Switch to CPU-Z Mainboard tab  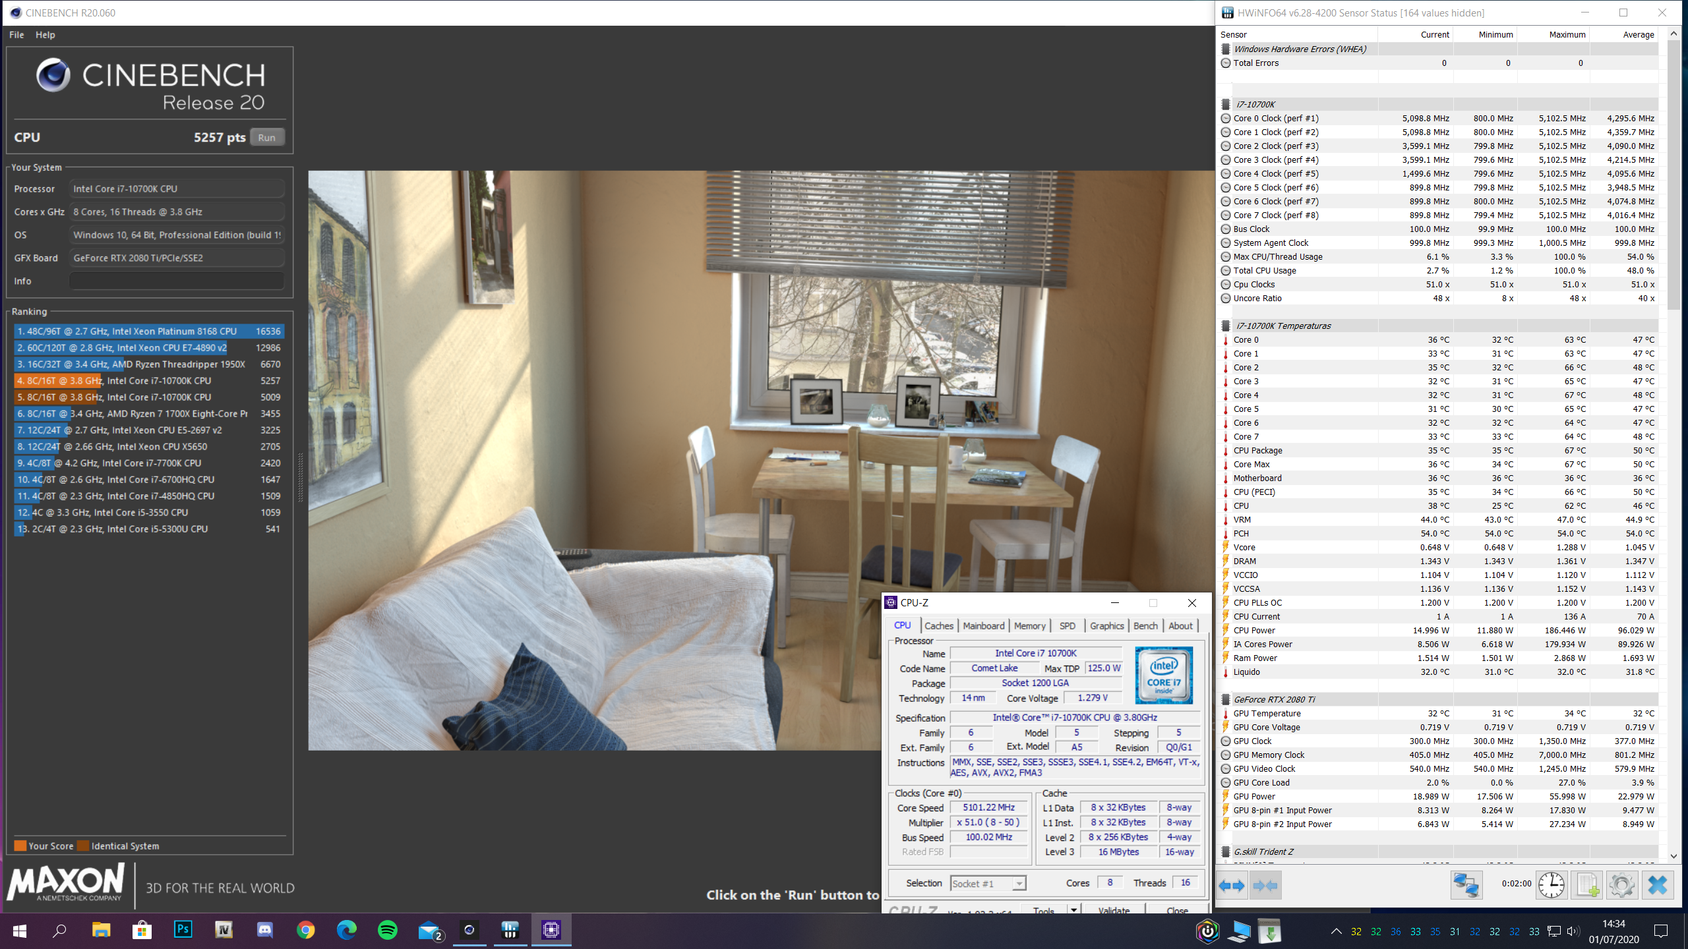click(x=984, y=626)
